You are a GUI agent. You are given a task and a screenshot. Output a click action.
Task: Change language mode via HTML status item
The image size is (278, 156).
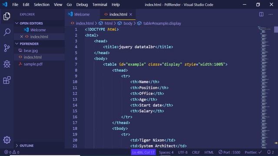[x=209, y=152]
